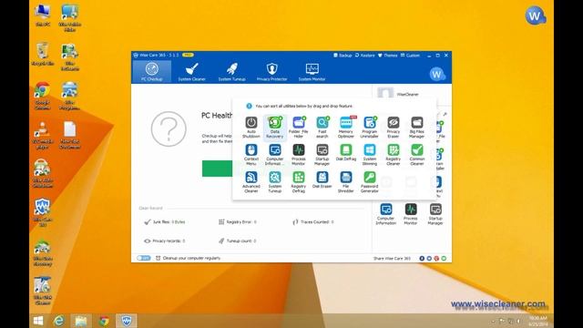The width and height of the screenshot is (583, 328).
Task: Open Process Monitor in utilities popup
Action: pos(298,155)
